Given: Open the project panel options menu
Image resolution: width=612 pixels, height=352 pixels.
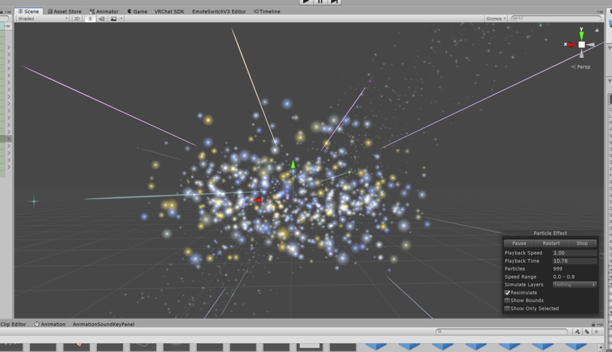Looking at the screenshot, I should tap(600, 325).
